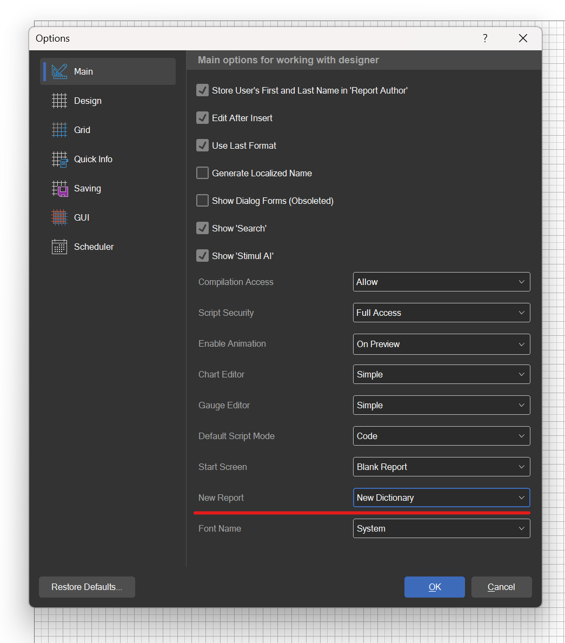Viewport: 565px width, 643px height.
Task: Disable Use Last Format checkbox
Action: tap(203, 145)
